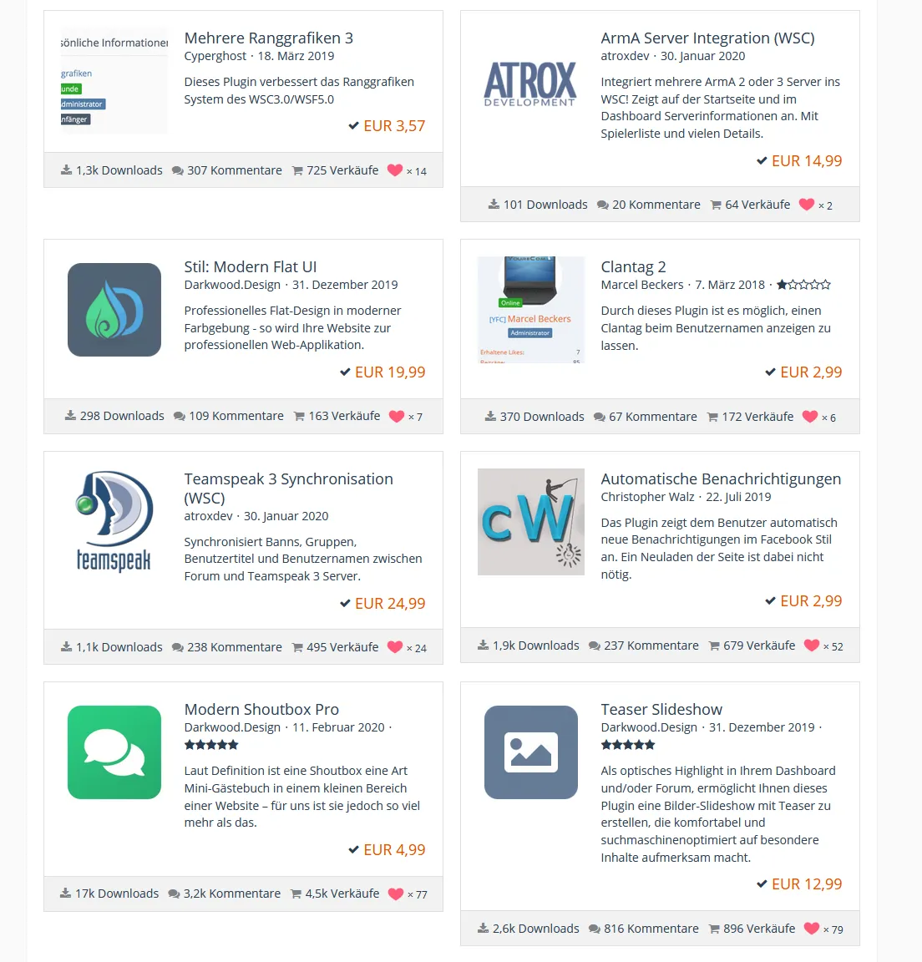Click the heart icon on Mehrere Ranggrafiken 3
This screenshot has height=962, width=922.
point(395,170)
